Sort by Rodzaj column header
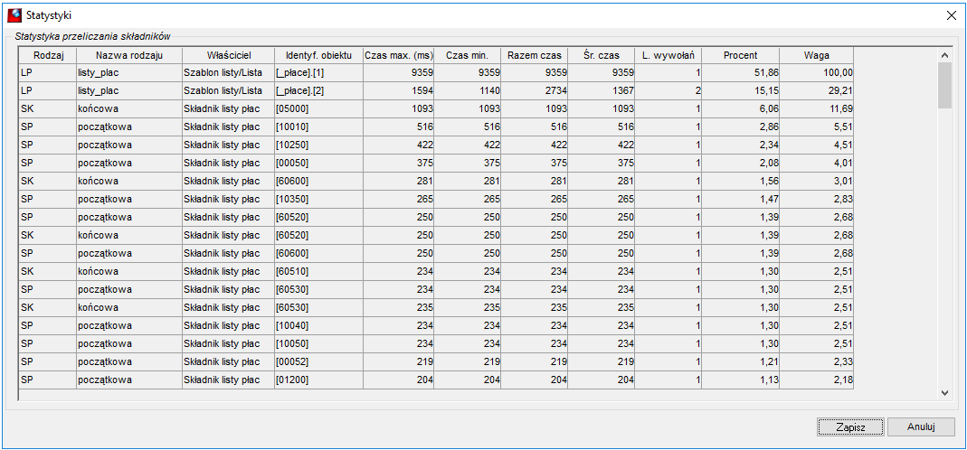This screenshot has height=450, width=967. [47, 55]
